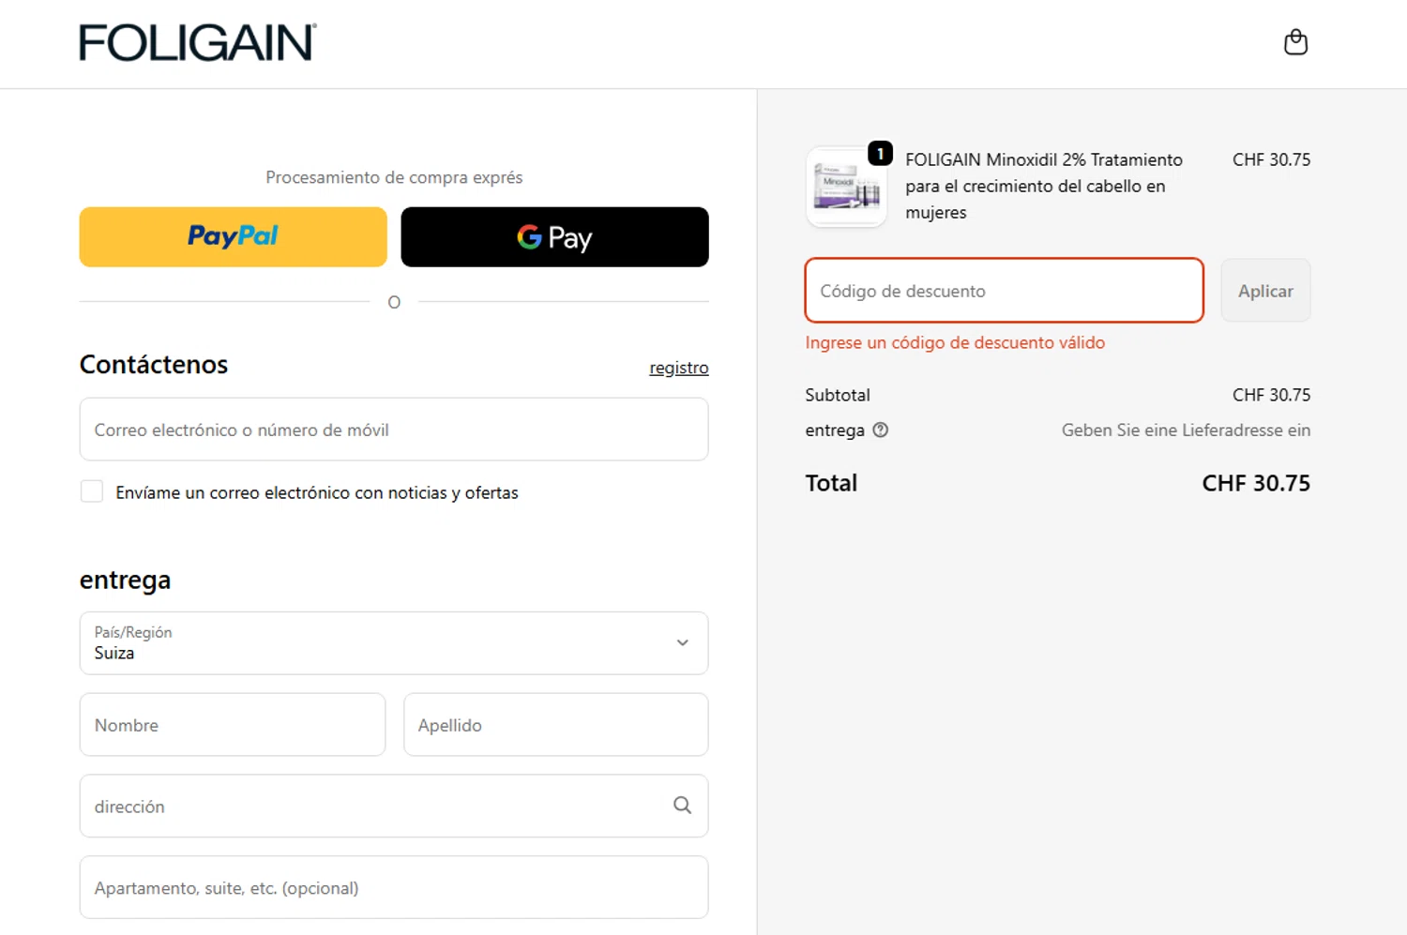Pay with the PayPal button
This screenshot has height=935, width=1407.
tap(233, 237)
